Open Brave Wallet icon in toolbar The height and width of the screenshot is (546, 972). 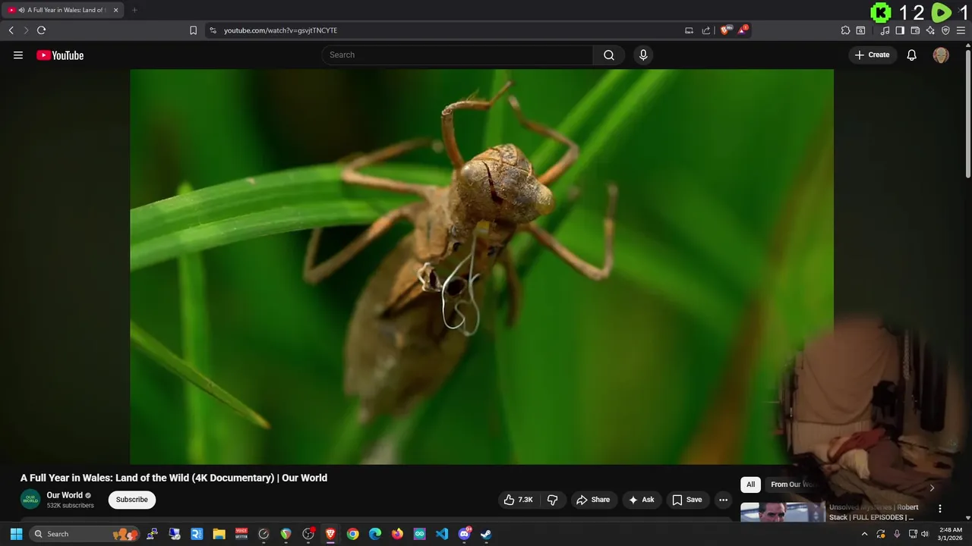coord(915,30)
